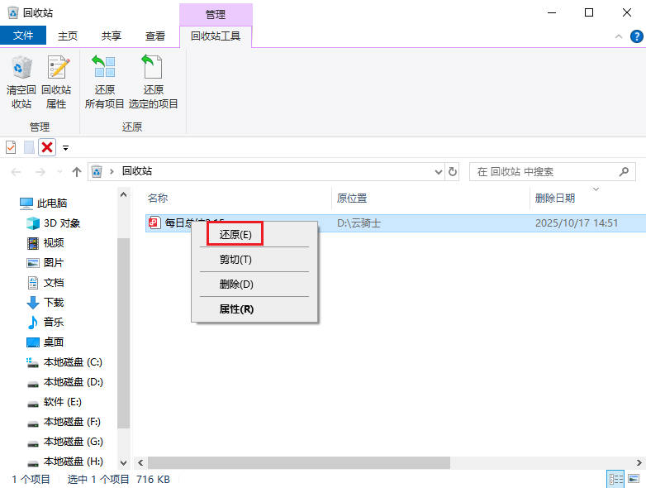
Task: Open the 查看 ribbon tab
Action: [155, 36]
